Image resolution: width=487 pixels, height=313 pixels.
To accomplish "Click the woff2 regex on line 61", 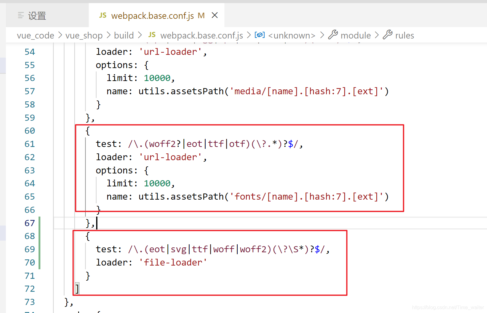I will (x=213, y=144).
